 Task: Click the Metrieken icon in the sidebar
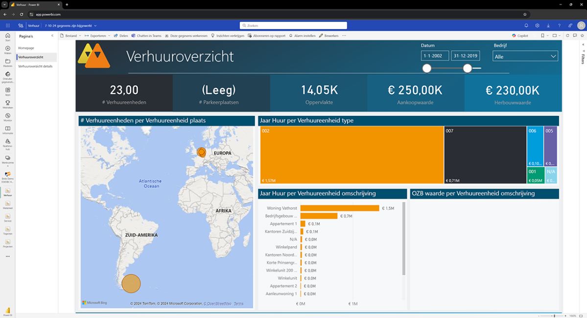[x=7, y=104]
